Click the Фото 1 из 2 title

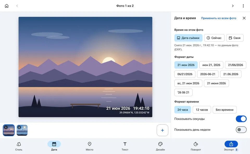click(125, 6)
